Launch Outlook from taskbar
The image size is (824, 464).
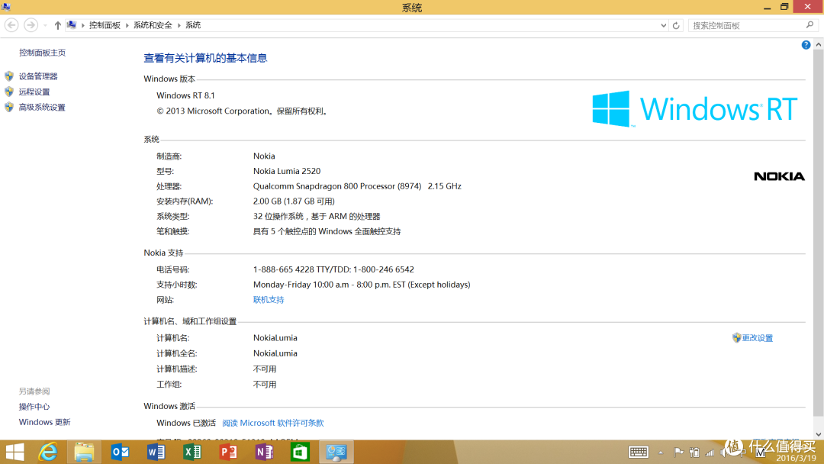(121, 452)
